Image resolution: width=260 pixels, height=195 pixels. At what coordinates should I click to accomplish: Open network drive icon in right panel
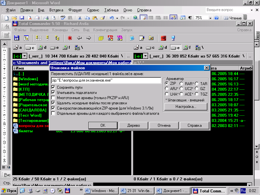[x=199, y=48]
